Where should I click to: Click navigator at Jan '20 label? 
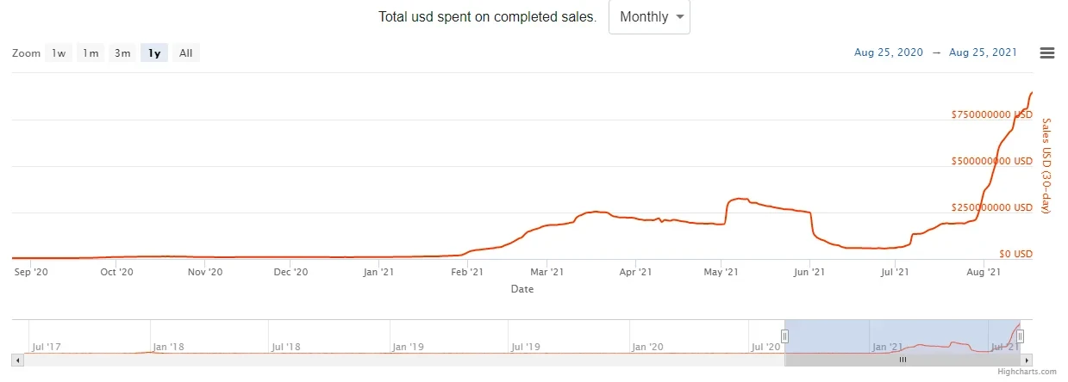pos(647,347)
